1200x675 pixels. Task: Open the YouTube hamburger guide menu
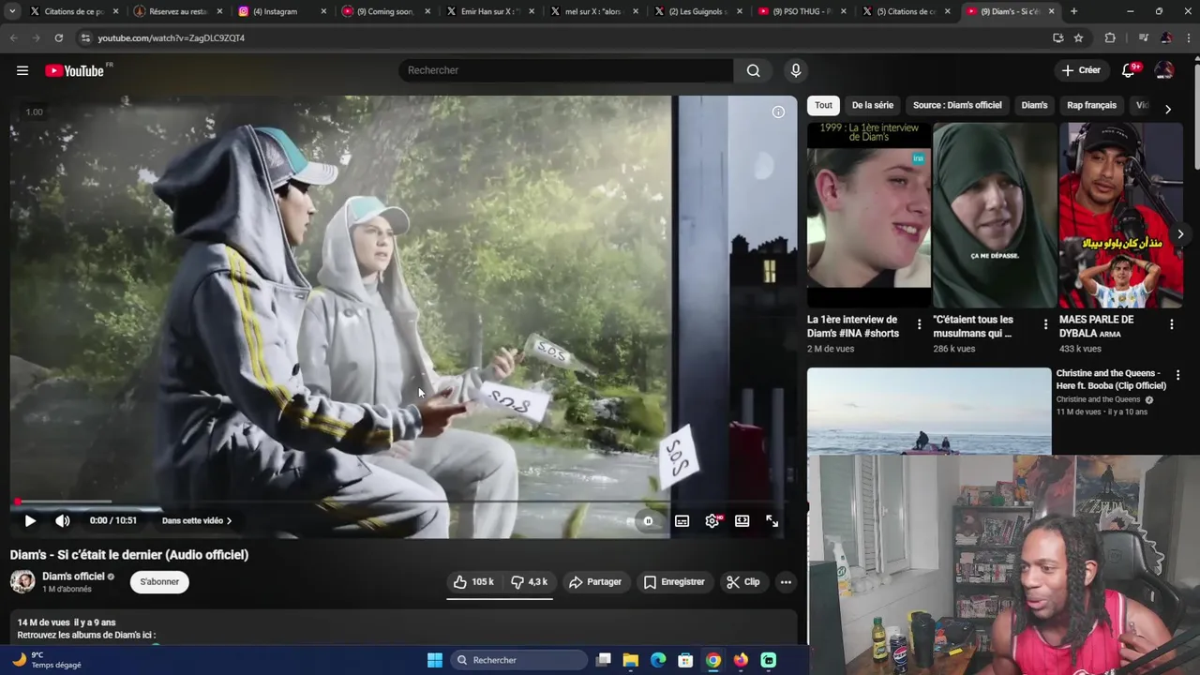click(22, 70)
